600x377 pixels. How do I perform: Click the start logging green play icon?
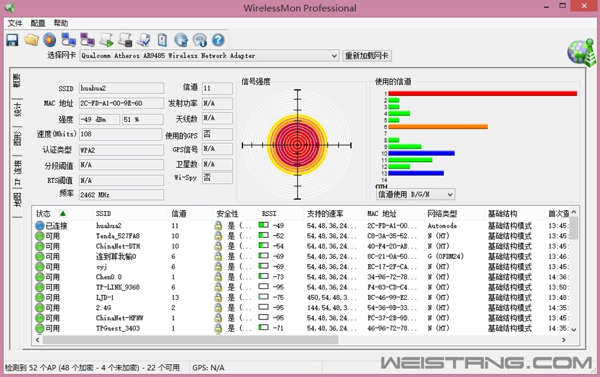[x=106, y=40]
